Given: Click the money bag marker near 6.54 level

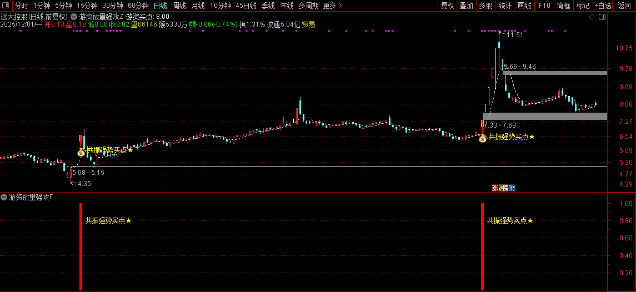Looking at the screenshot, I should [x=482, y=137].
